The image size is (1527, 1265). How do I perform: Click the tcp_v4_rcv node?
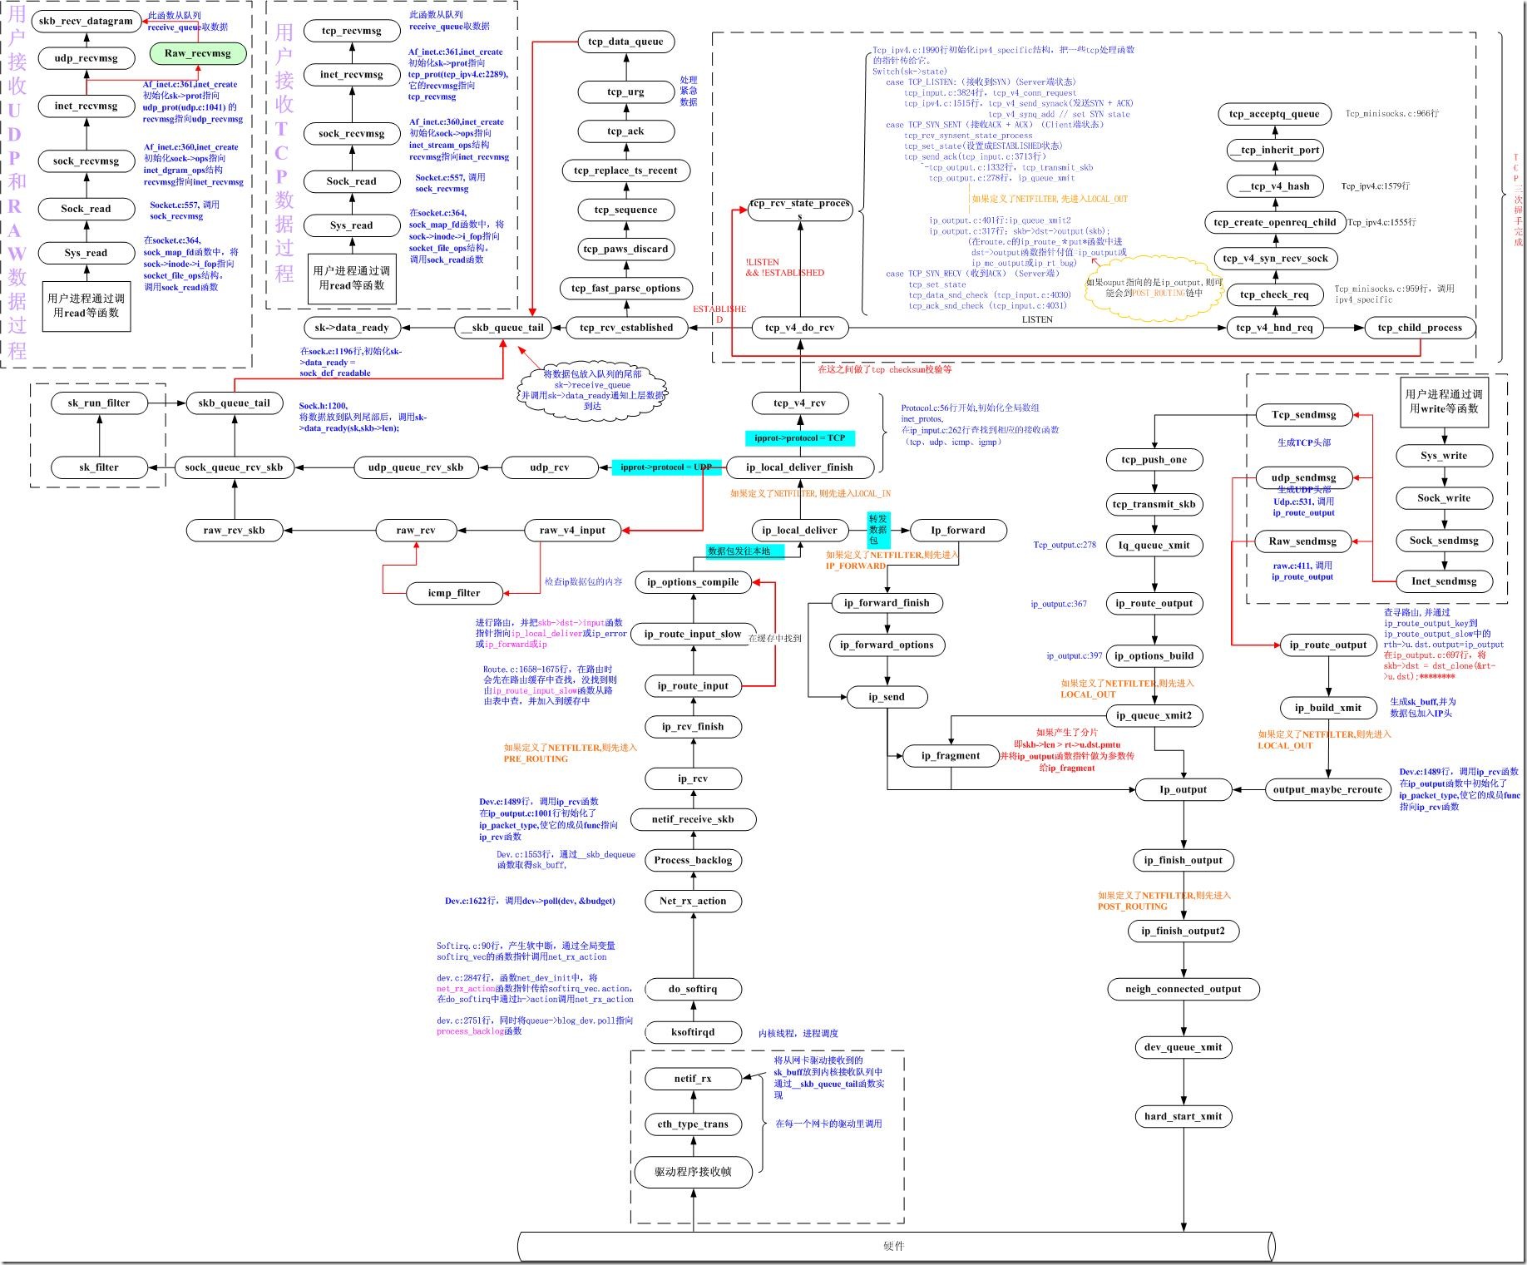point(799,403)
